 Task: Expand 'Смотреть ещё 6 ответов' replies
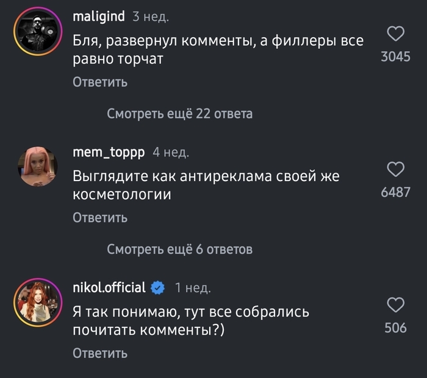(x=179, y=249)
